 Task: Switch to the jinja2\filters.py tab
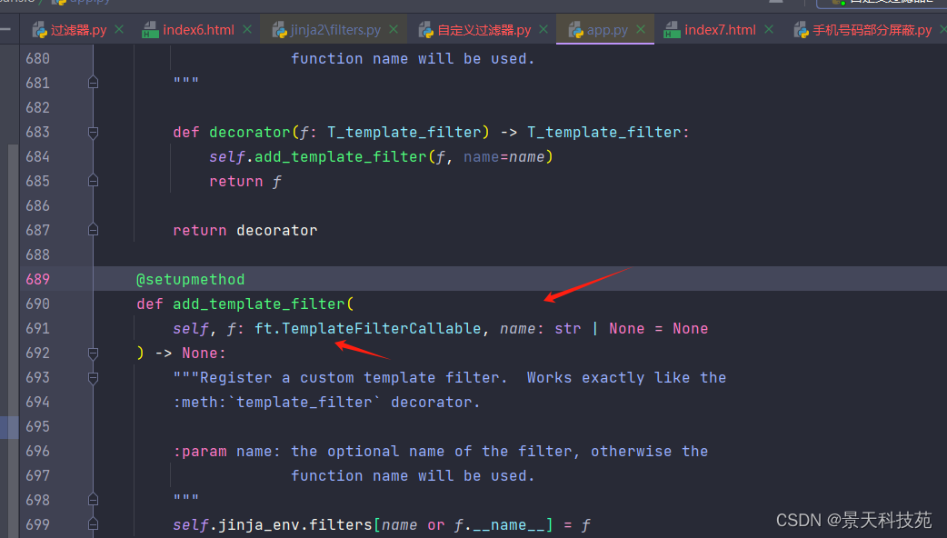336,30
